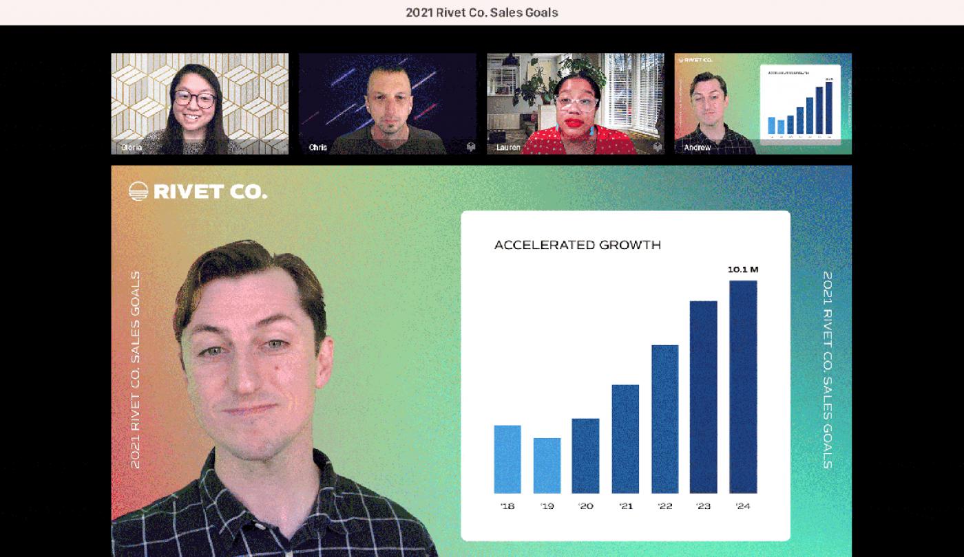Click the '24 bar in the growth chart
This screenshot has width=964, height=557.
tap(743, 386)
